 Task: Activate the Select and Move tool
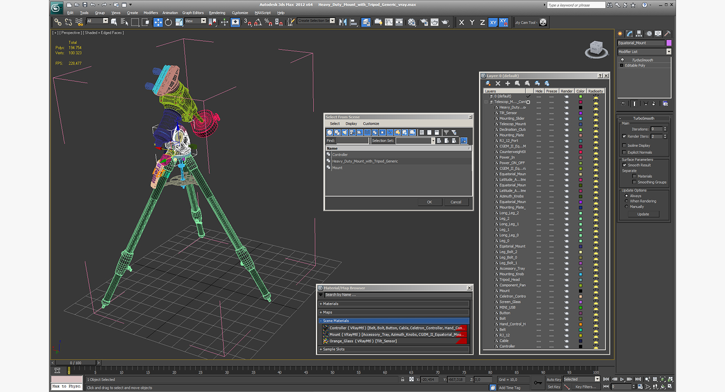pyautogui.click(x=158, y=22)
